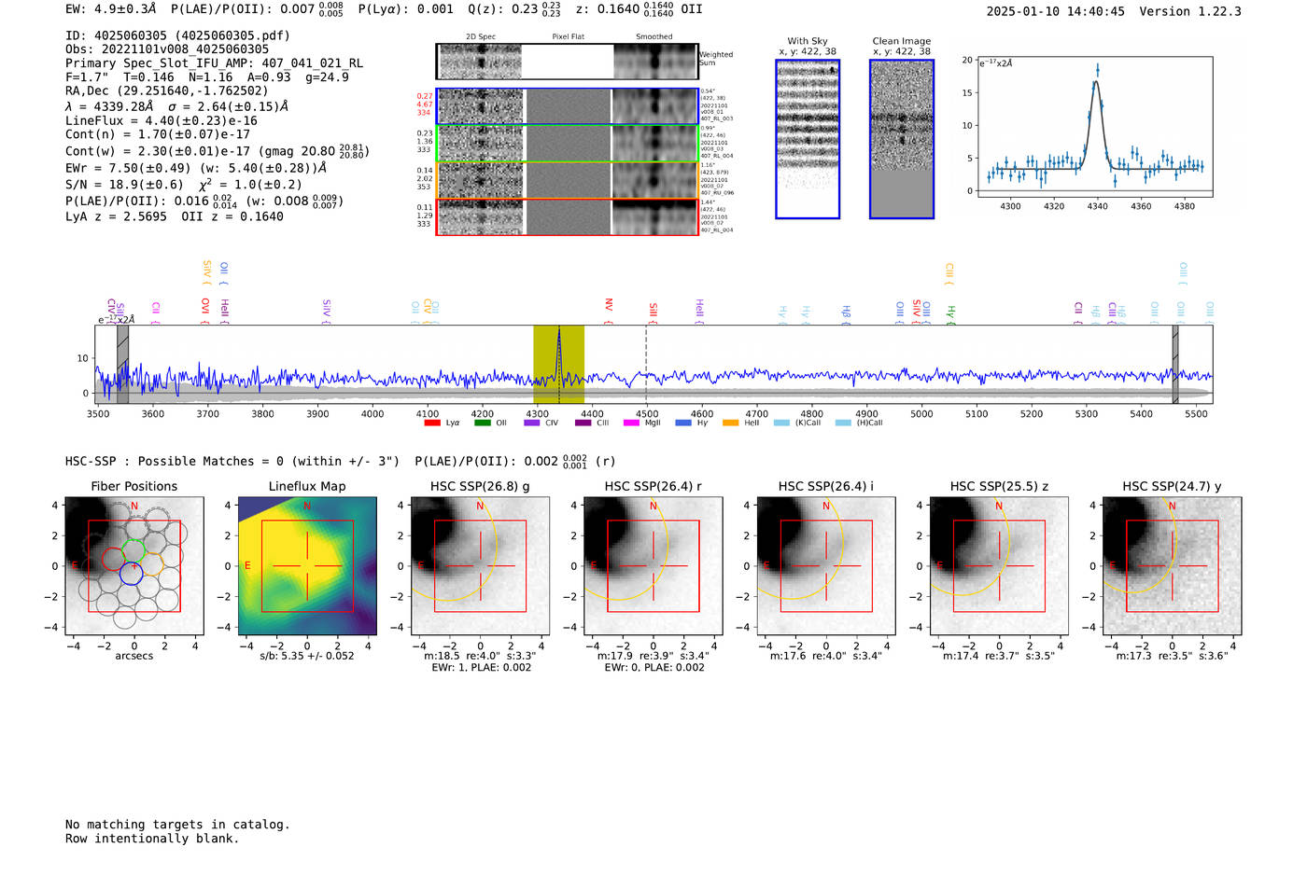
Task: Click the Gaussian line fit plot
Action: 1094,127
